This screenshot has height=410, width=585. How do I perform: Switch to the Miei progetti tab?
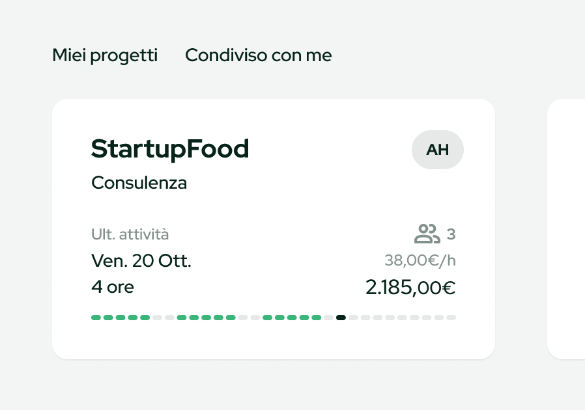coord(105,56)
